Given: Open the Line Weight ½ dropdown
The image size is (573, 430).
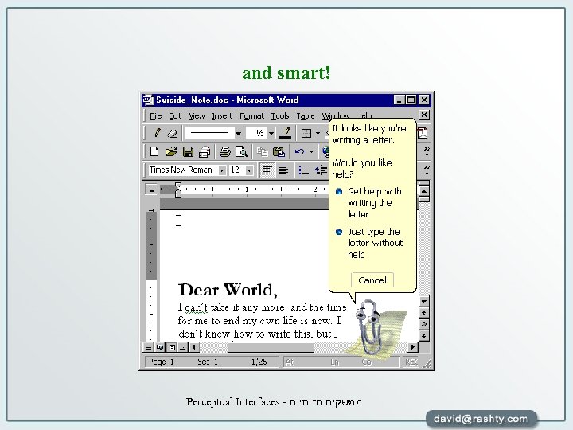Looking at the screenshot, I should 271,134.
